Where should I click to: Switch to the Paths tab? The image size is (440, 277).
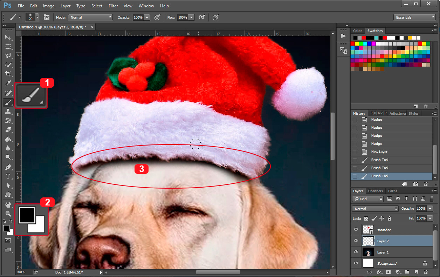click(x=393, y=191)
